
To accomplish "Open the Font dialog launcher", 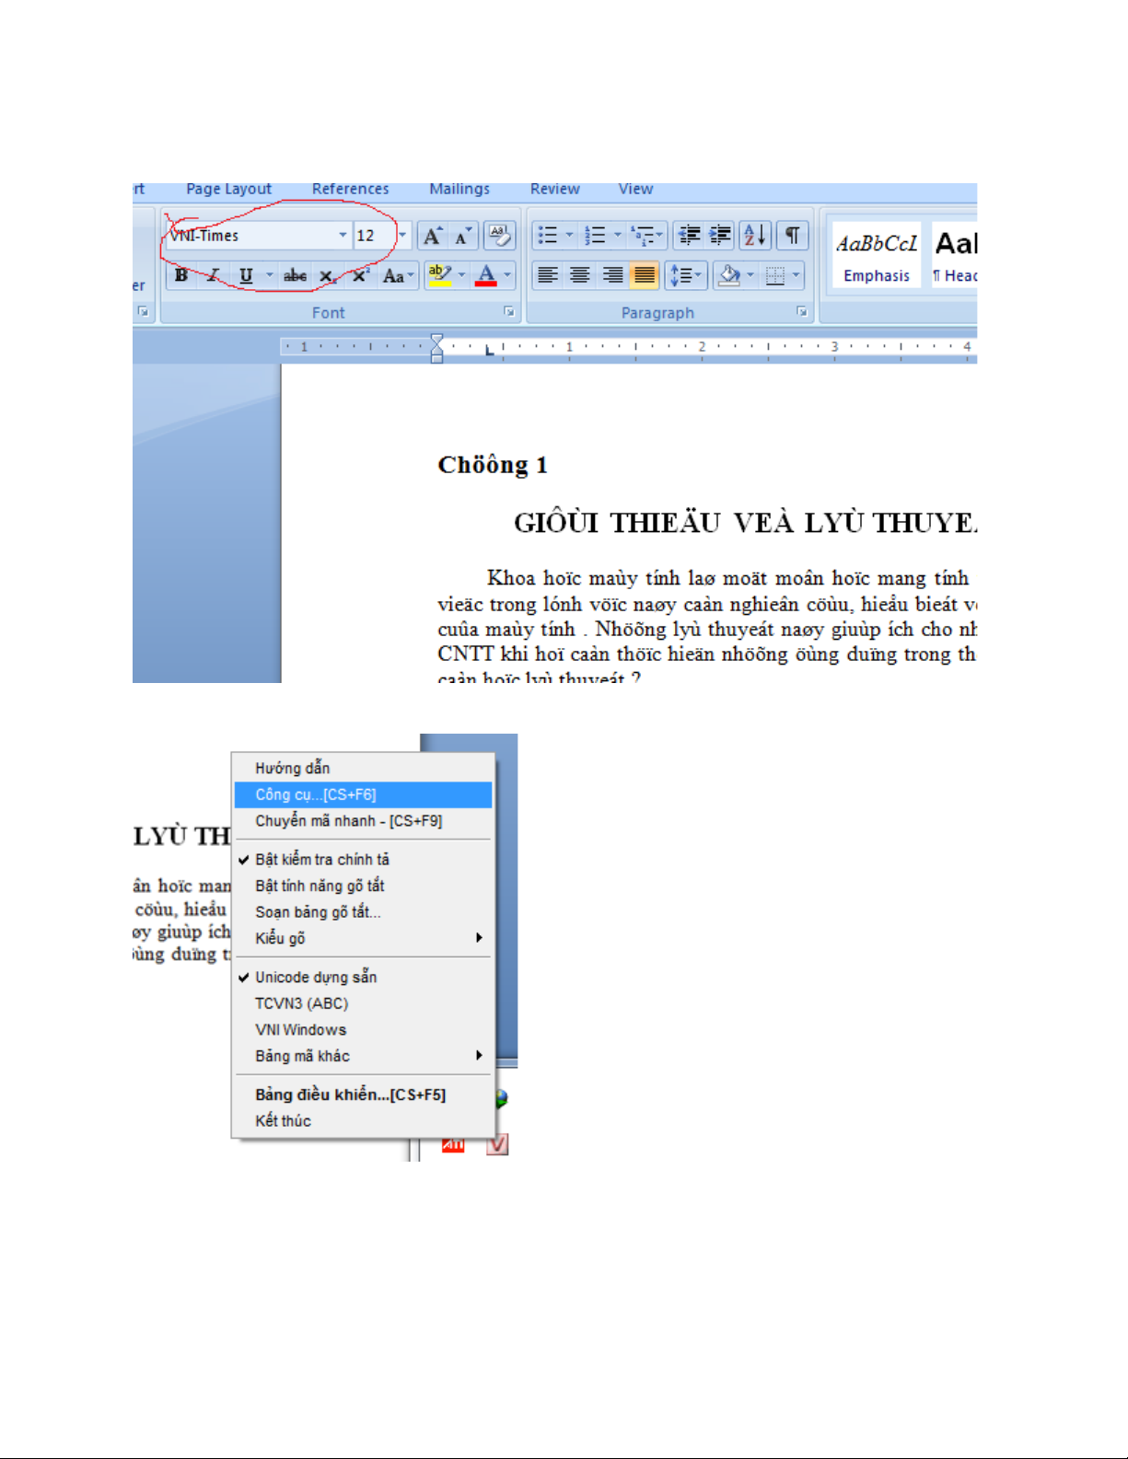I will (509, 312).
